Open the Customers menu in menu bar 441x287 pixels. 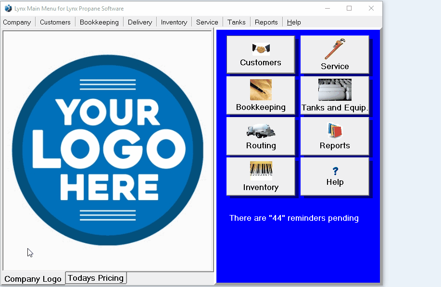pyautogui.click(x=55, y=22)
